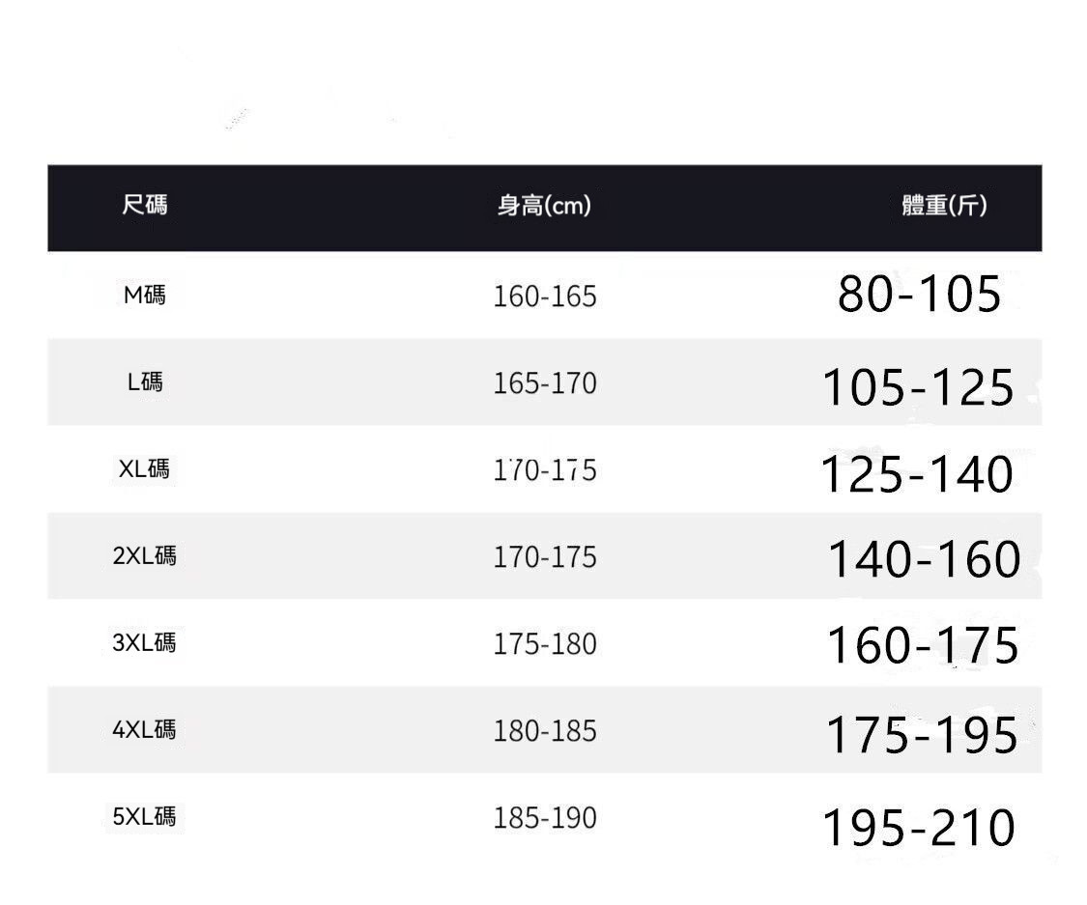Select the 195-210 weight value
The image size is (1087, 905).
pos(919,828)
